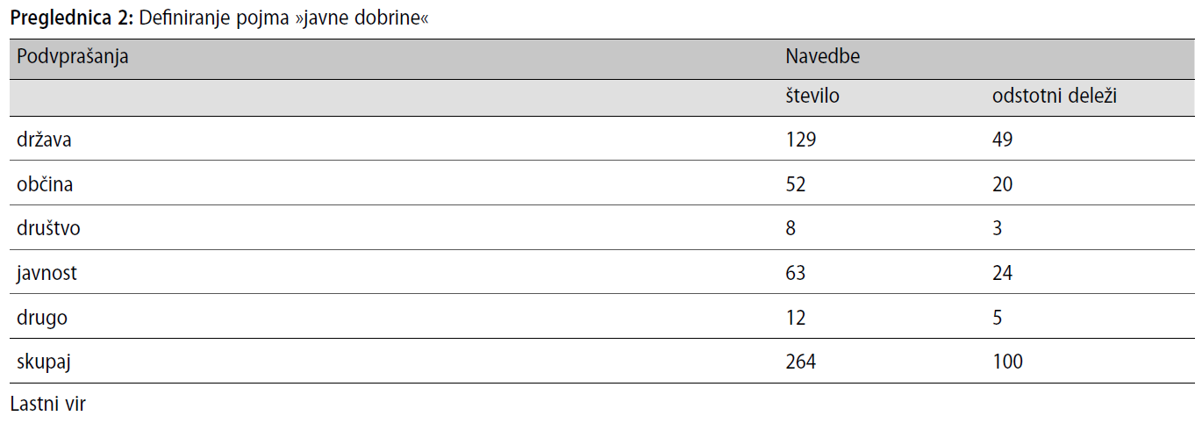Image resolution: width=1202 pixels, height=423 pixels.
Task: Click the percentage 24 in javnost row
Action: coord(1002,273)
